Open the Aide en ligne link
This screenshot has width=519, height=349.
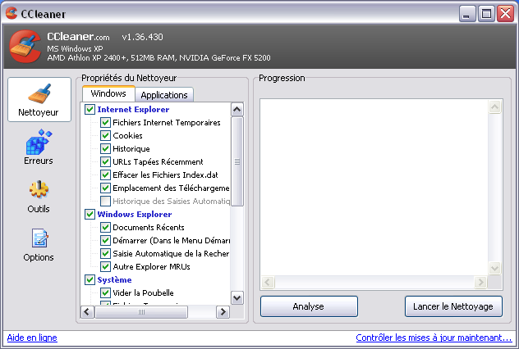32,338
